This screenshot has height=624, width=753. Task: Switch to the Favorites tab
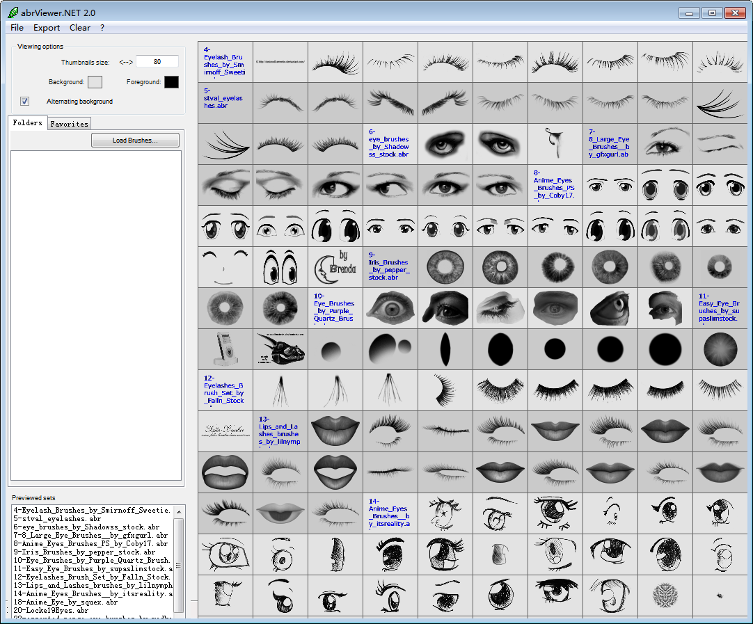pos(70,124)
